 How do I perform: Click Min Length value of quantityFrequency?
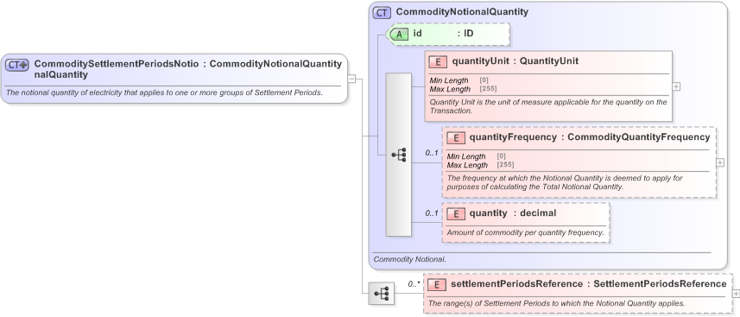click(x=502, y=156)
